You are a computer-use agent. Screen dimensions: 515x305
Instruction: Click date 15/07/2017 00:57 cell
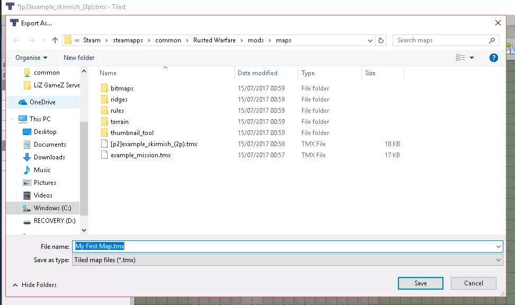click(x=261, y=155)
